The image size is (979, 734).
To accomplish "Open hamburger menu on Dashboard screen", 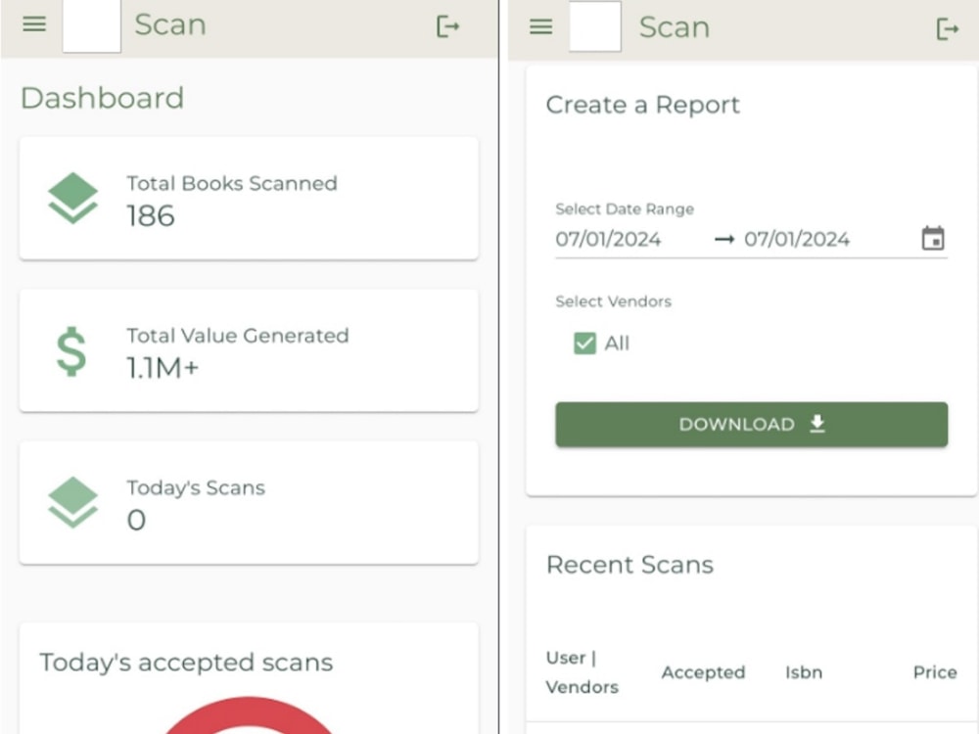I will (34, 24).
